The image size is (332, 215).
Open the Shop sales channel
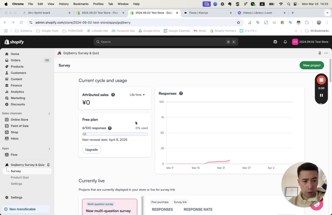coord(15,132)
